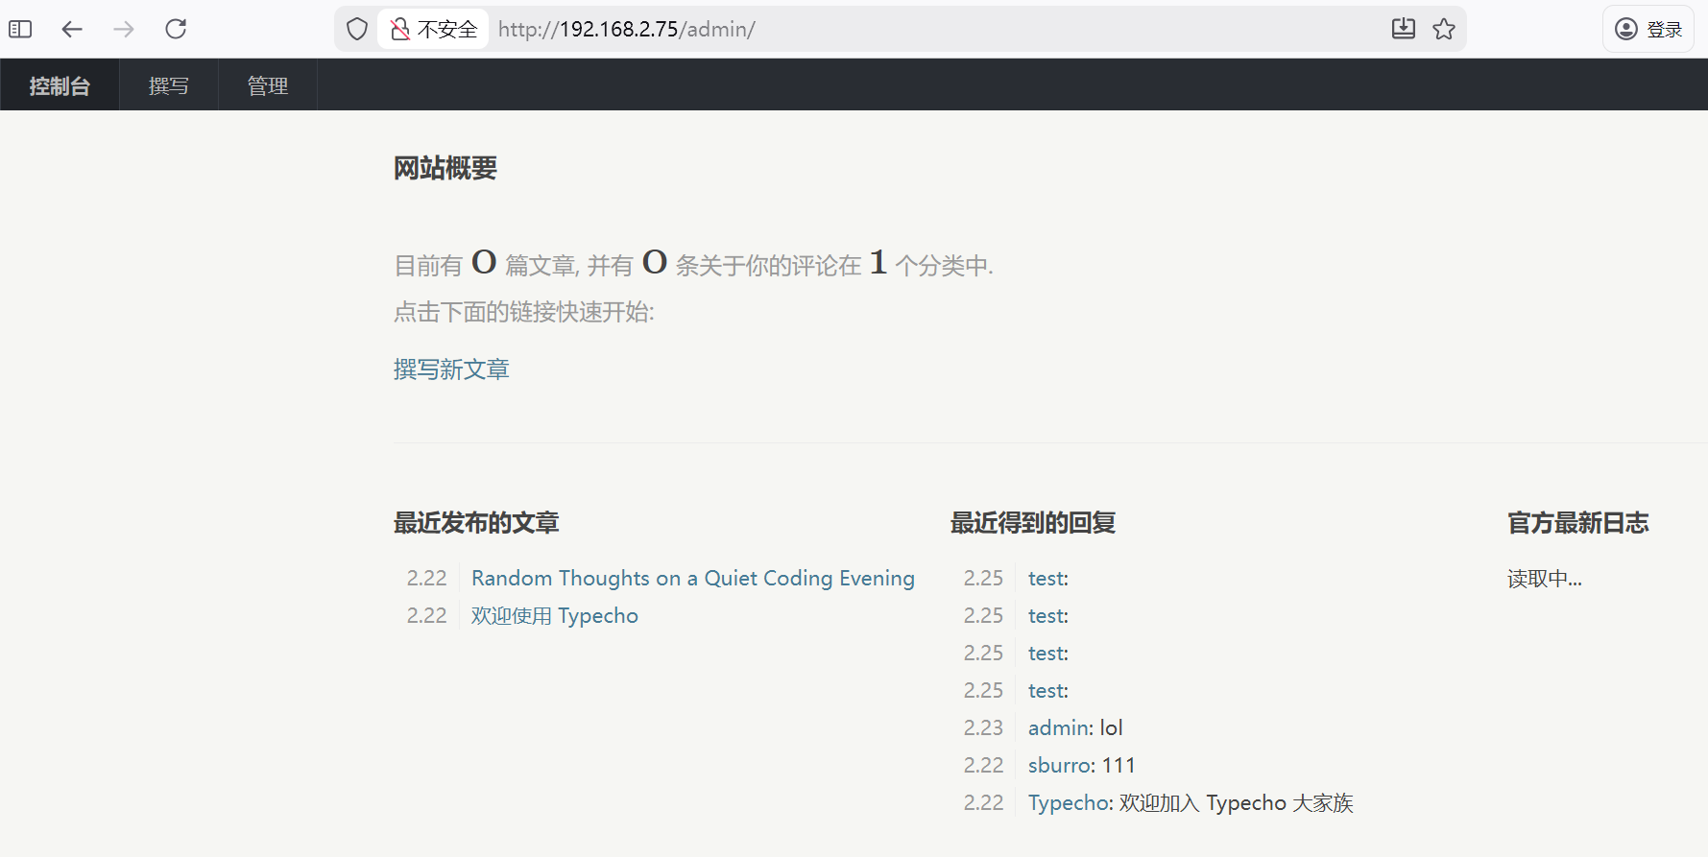Viewport: 1708px width, 857px height.
Task: Click the 登录 account button
Action: [x=1648, y=29]
